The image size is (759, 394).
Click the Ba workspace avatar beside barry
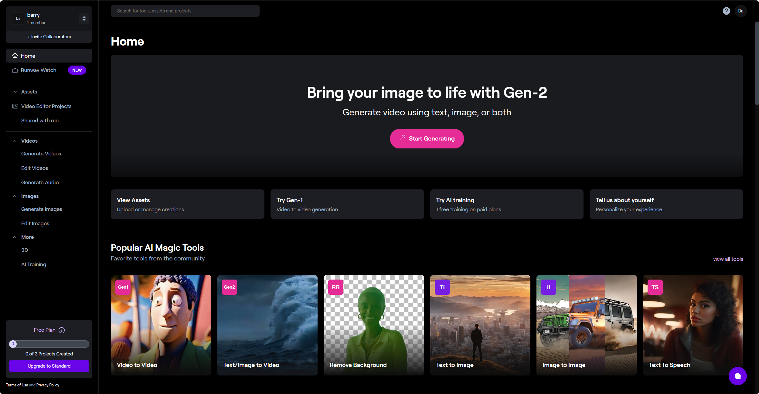point(18,19)
